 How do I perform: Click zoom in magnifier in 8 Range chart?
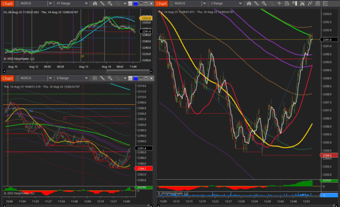point(110,78)
